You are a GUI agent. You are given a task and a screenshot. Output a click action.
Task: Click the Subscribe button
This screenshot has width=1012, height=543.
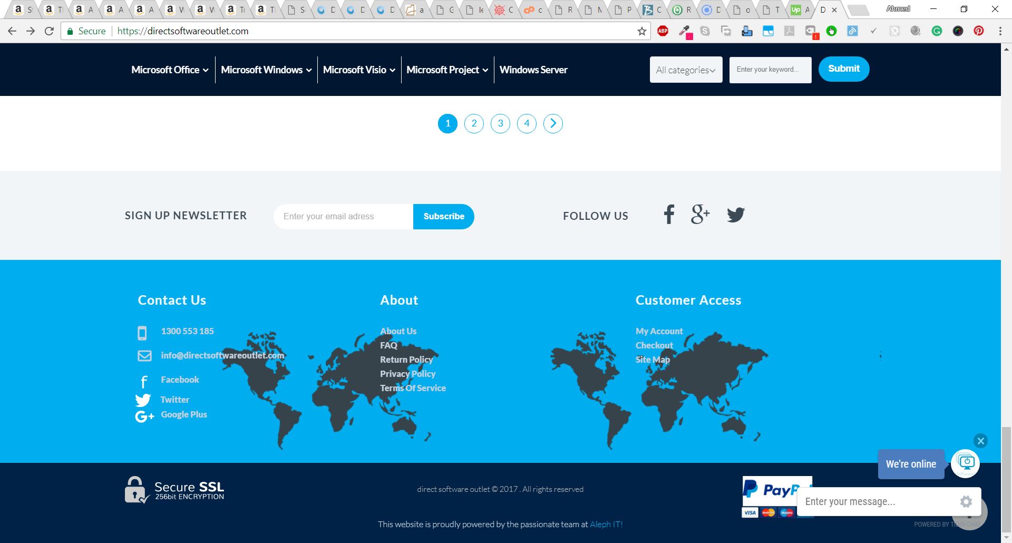(443, 216)
